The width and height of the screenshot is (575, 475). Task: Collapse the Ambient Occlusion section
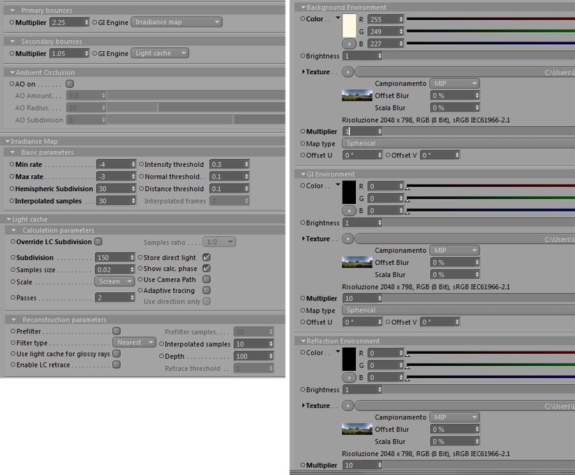(x=13, y=73)
